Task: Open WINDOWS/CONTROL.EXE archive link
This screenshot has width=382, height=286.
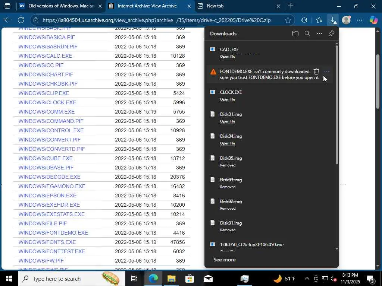Action: point(51,130)
